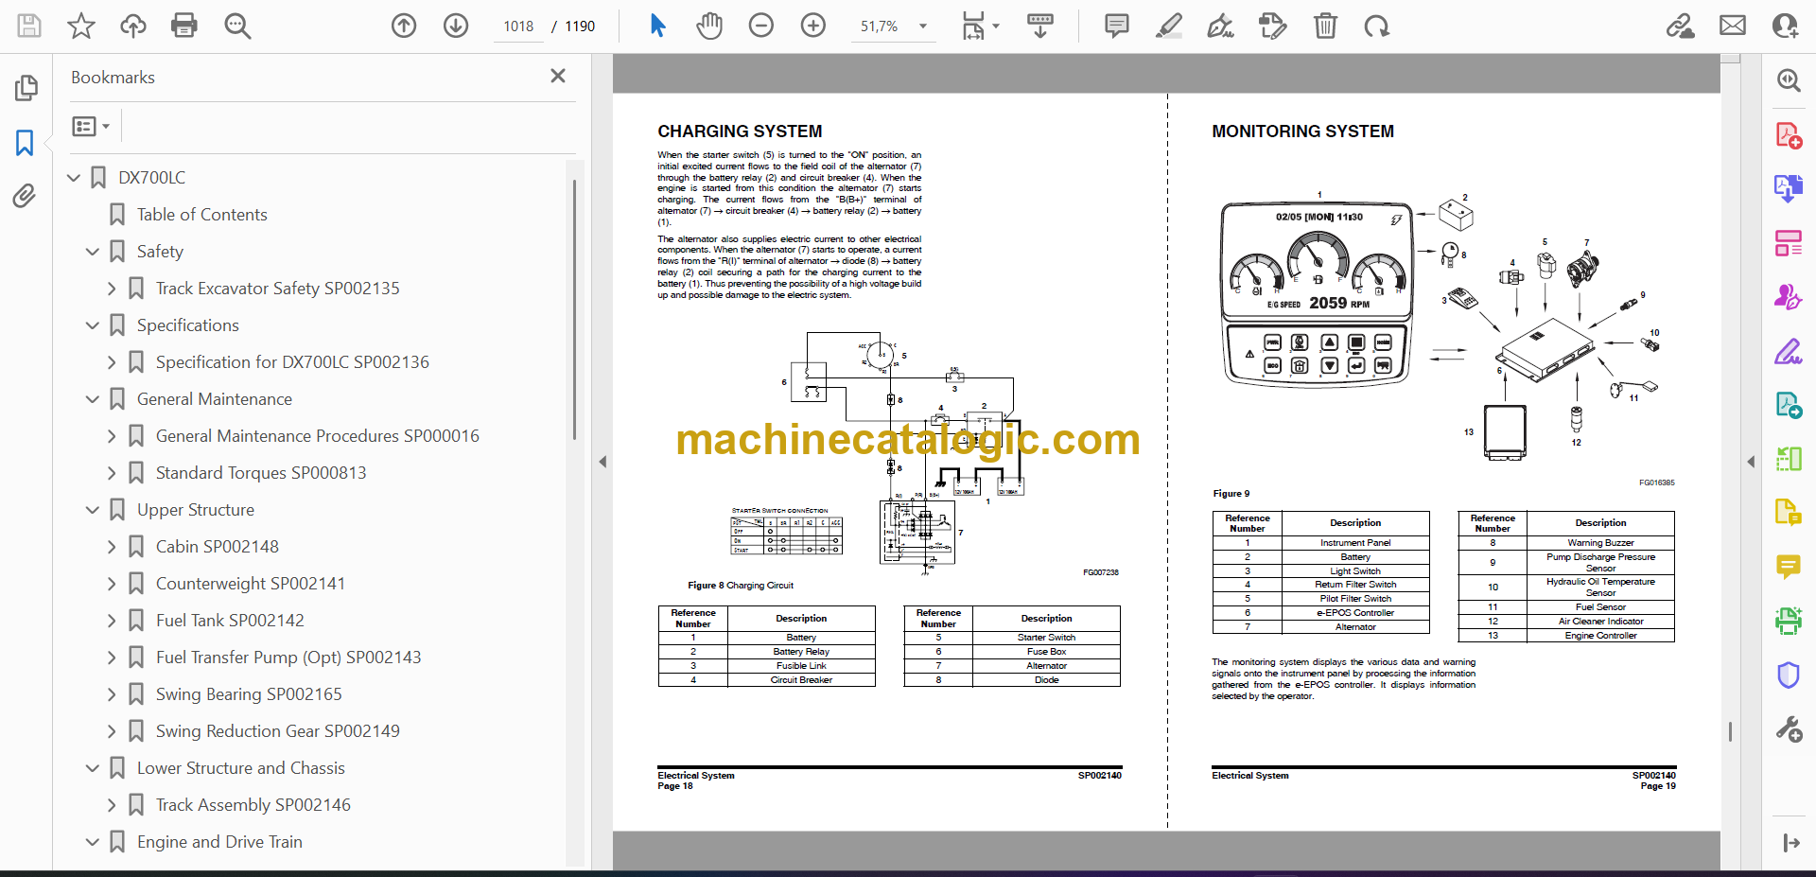Click the delete trash icon
Screen dimensions: 1816x877
coord(1325,26)
